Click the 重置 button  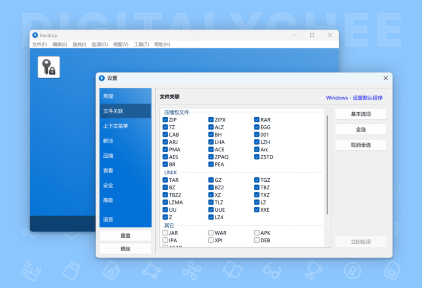(x=125, y=236)
